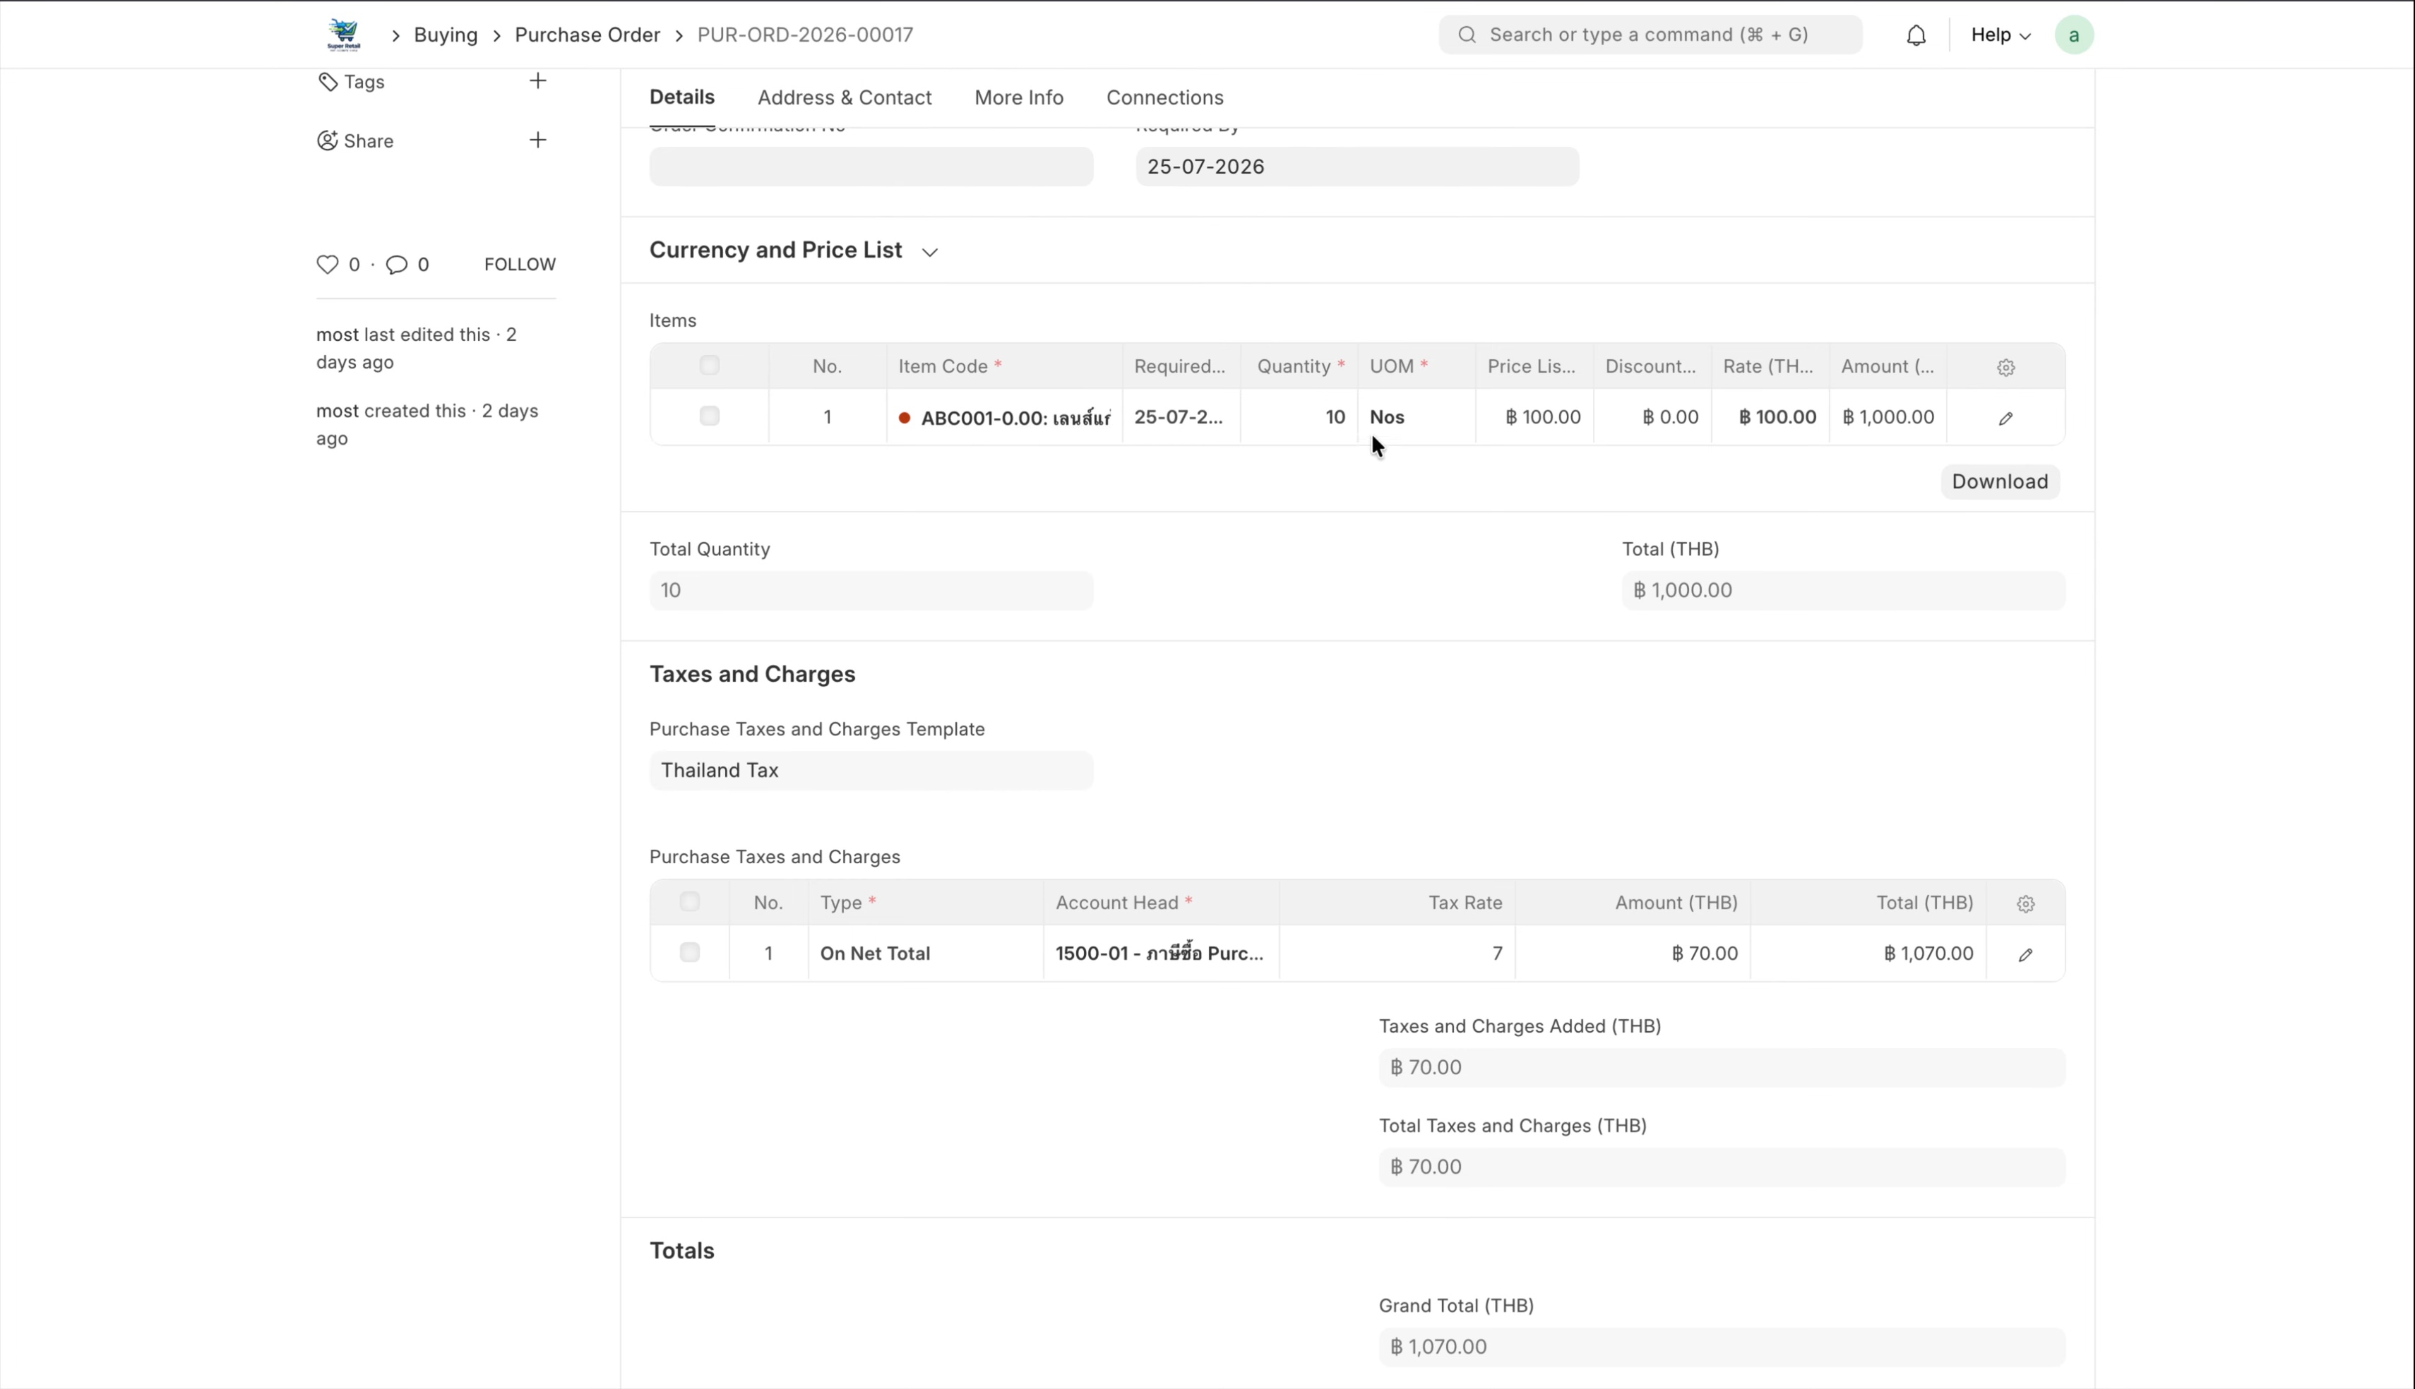Viewport: 2415px width, 1389px height.
Task: Click the UOM cell Nos
Action: point(1417,417)
